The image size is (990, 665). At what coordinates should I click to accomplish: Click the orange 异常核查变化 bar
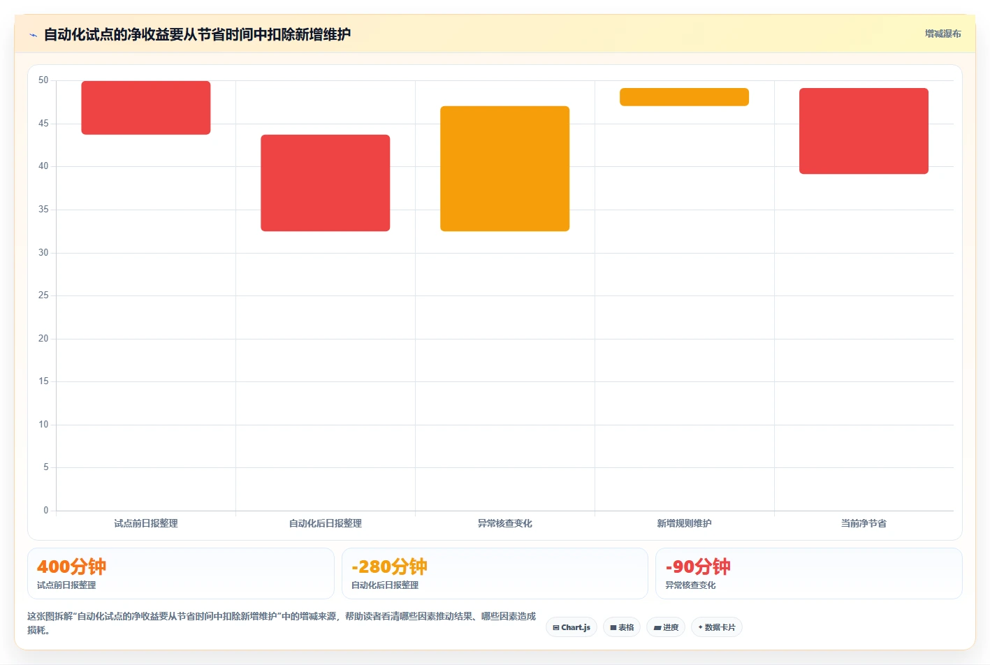click(505, 168)
